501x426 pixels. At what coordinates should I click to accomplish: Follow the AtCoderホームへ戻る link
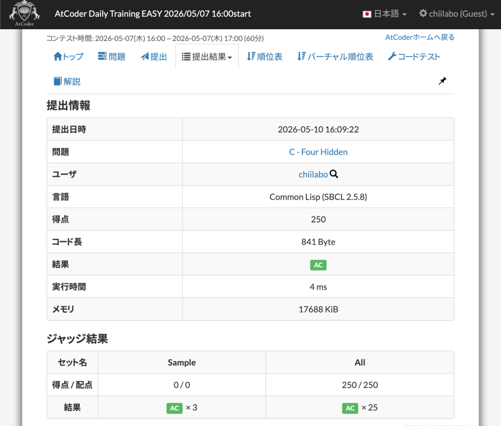(x=419, y=37)
